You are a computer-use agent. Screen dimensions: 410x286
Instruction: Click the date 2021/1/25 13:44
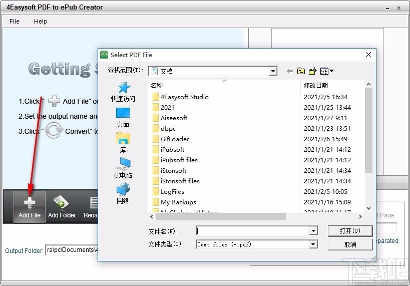(327, 107)
